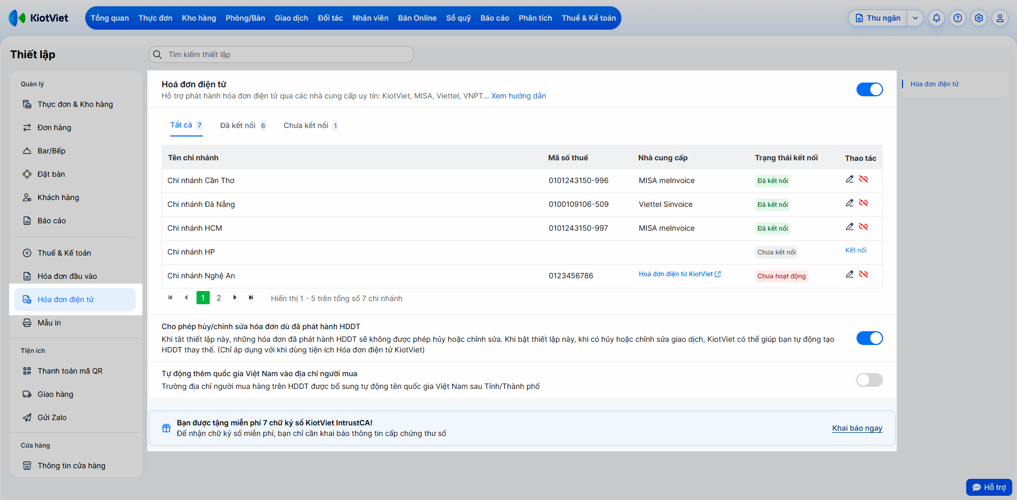
Task: Select Hóa đơn điện tử in sidebar
Action: tap(75, 299)
